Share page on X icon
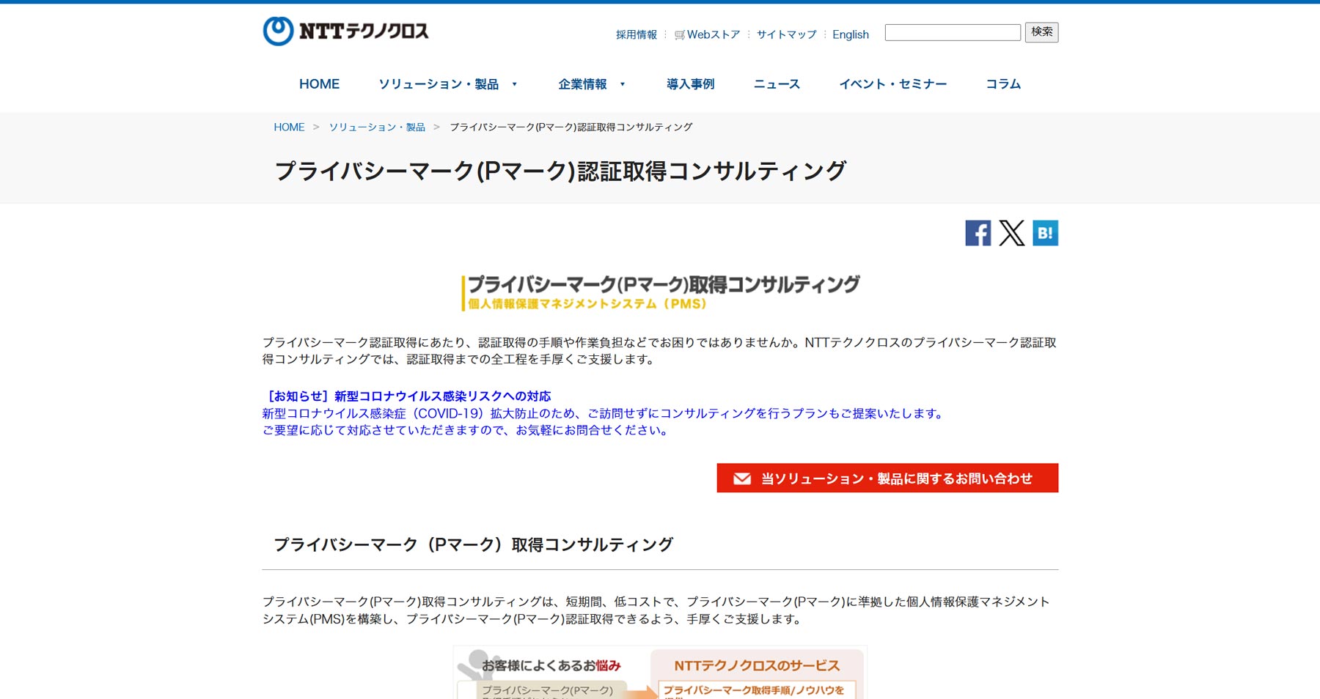 pos(1012,233)
